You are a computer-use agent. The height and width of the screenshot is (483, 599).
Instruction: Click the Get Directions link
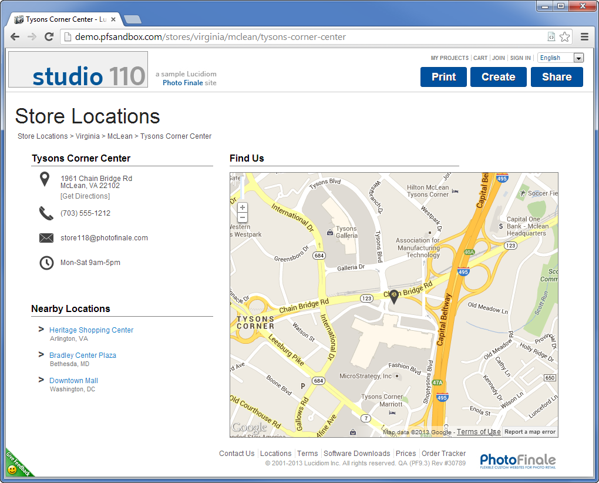[85, 196]
